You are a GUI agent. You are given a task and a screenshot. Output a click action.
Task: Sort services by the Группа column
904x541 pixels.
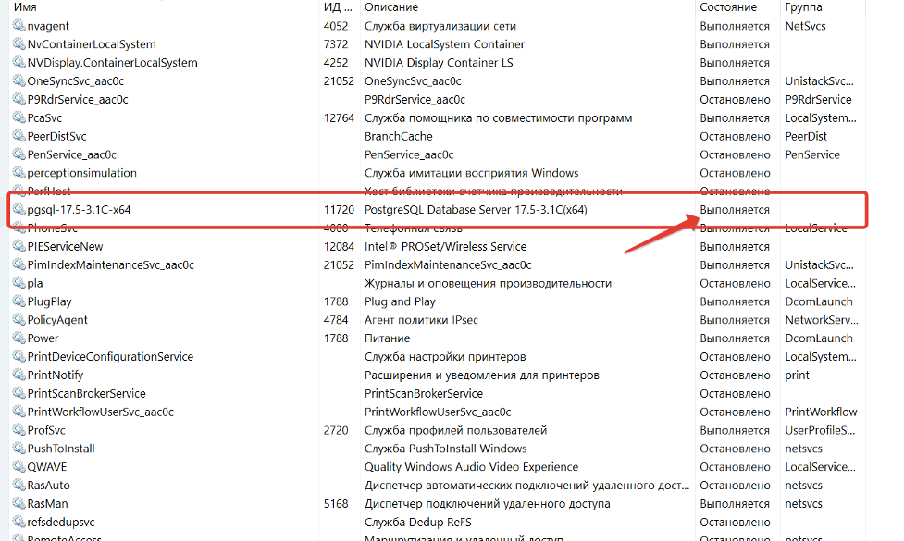(803, 7)
